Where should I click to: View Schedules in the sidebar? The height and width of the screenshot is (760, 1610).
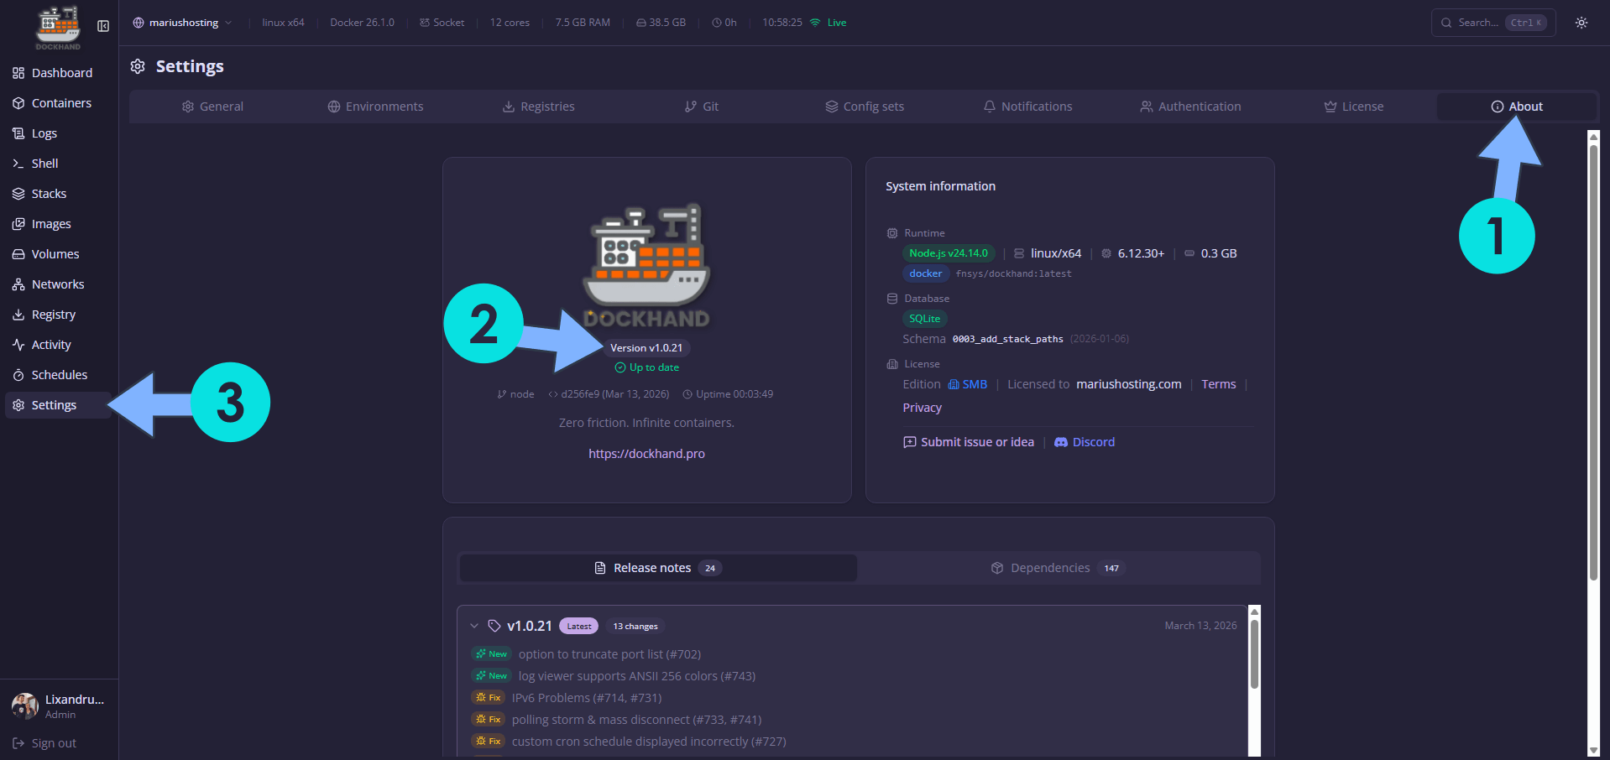[x=59, y=374]
